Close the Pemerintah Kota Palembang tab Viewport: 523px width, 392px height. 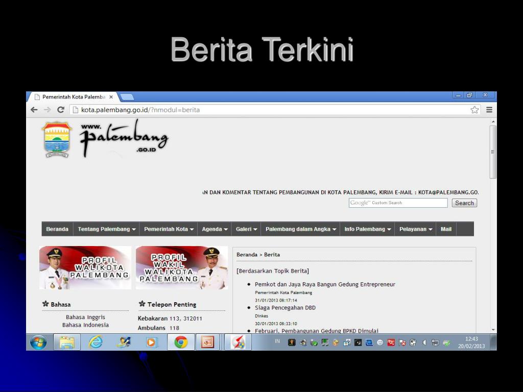click(111, 97)
